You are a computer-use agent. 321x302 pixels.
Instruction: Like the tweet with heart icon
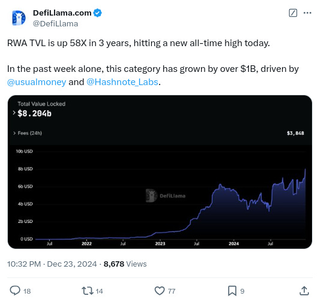pyautogui.click(x=160, y=291)
